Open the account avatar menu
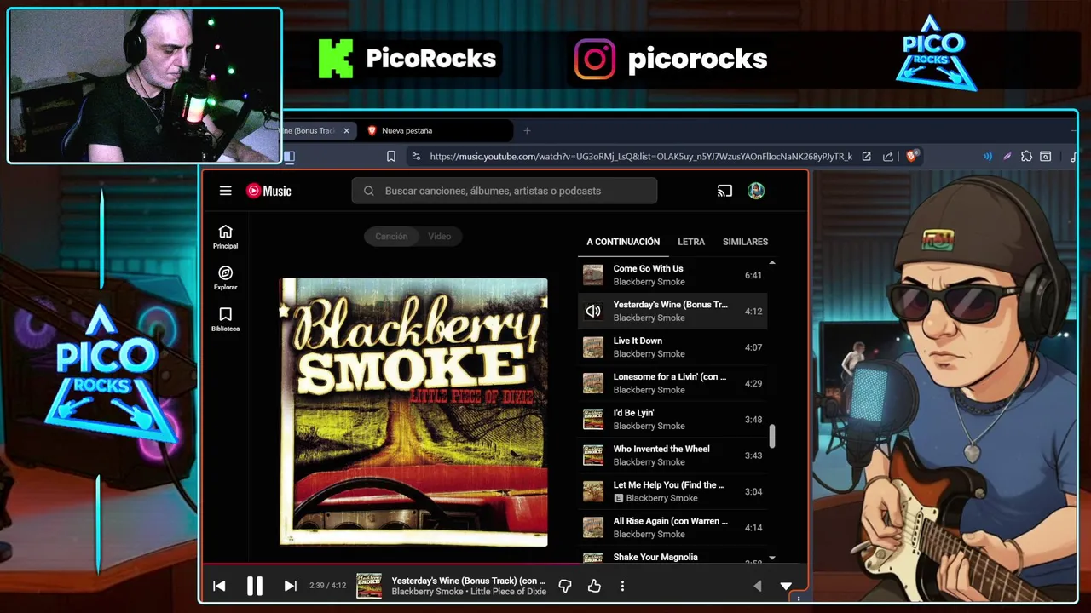The width and height of the screenshot is (1091, 613). 756,191
